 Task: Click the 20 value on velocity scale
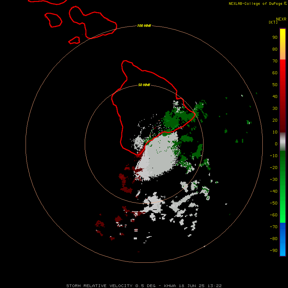(x=275, y=120)
